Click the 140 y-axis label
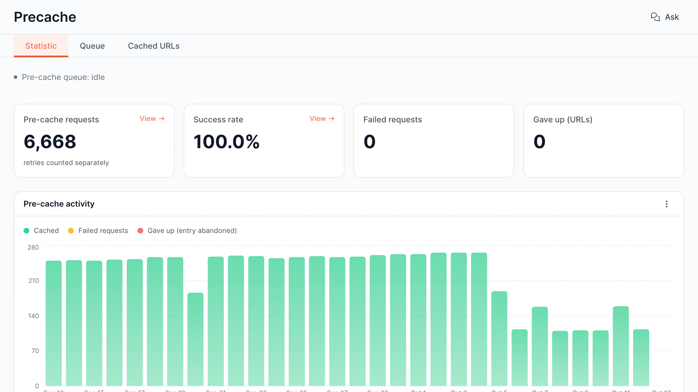698x392 pixels. [x=33, y=316]
